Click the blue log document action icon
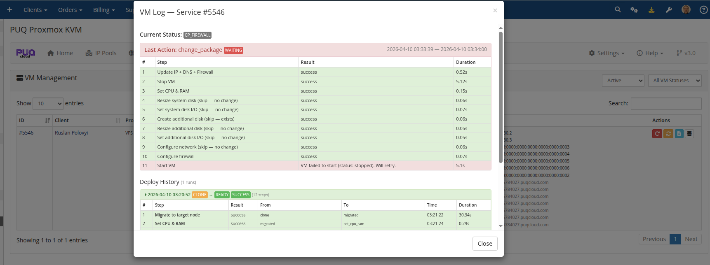 (679, 134)
